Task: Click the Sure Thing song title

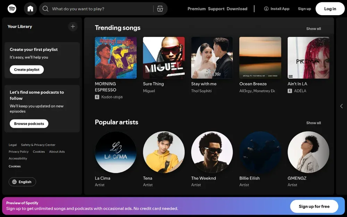Action: tap(153, 84)
